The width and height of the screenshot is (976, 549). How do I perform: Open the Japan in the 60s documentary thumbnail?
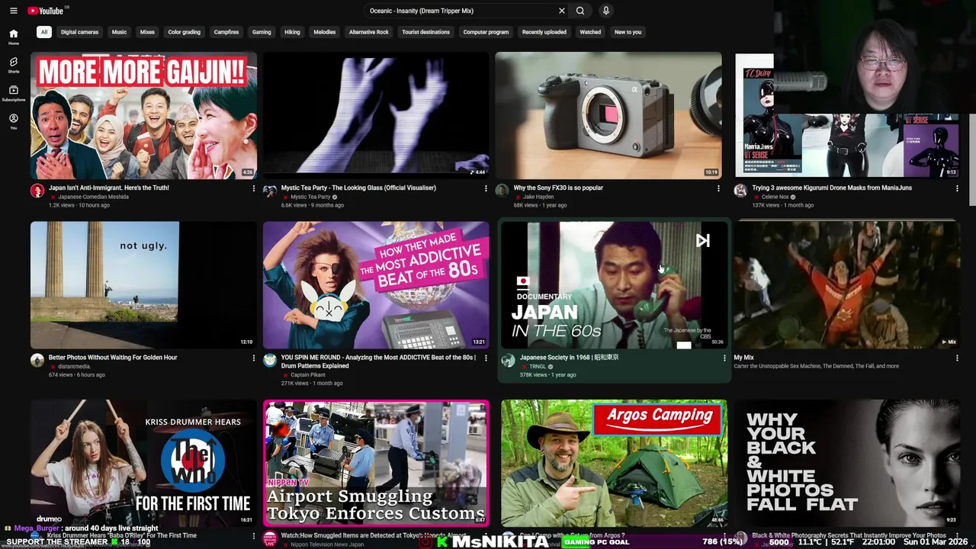(614, 285)
